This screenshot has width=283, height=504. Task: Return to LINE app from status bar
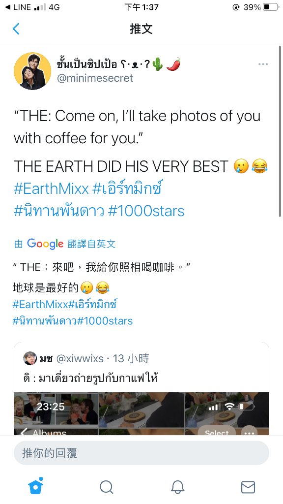tap(18, 7)
